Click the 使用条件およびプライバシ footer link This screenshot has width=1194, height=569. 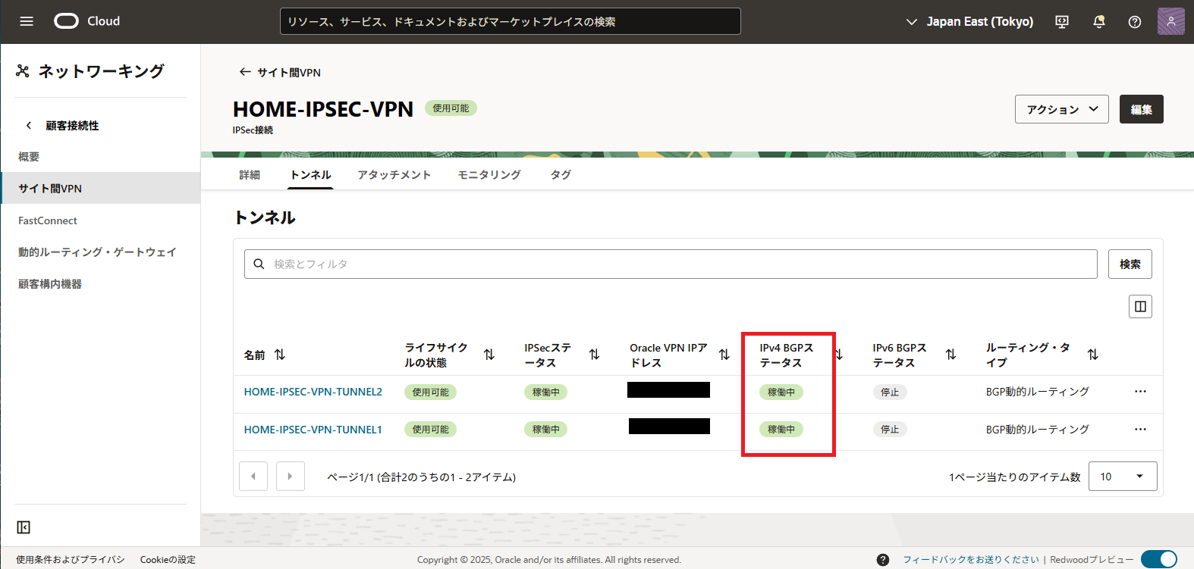71,560
